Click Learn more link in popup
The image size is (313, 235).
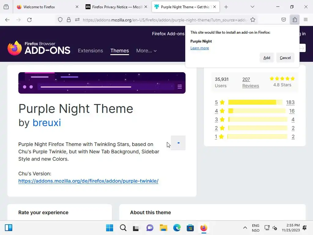[199, 48]
